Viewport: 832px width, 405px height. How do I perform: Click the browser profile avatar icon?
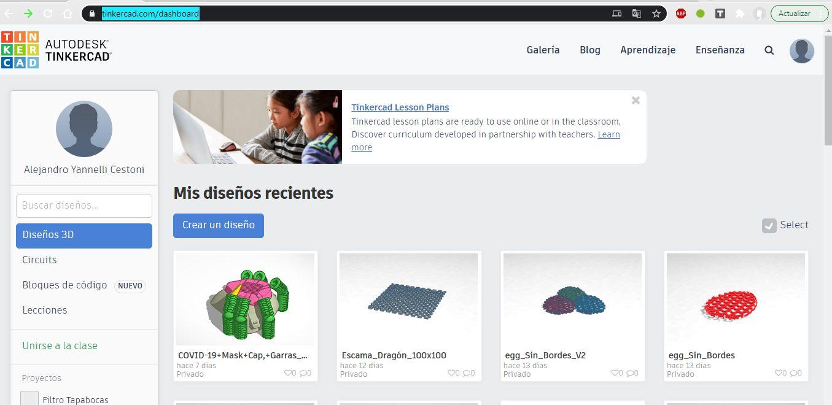pyautogui.click(x=760, y=13)
